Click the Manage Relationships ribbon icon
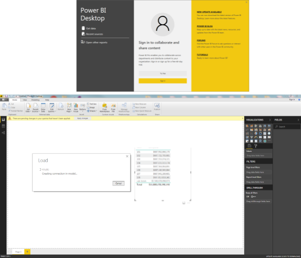The image size is (301, 258). (124, 108)
